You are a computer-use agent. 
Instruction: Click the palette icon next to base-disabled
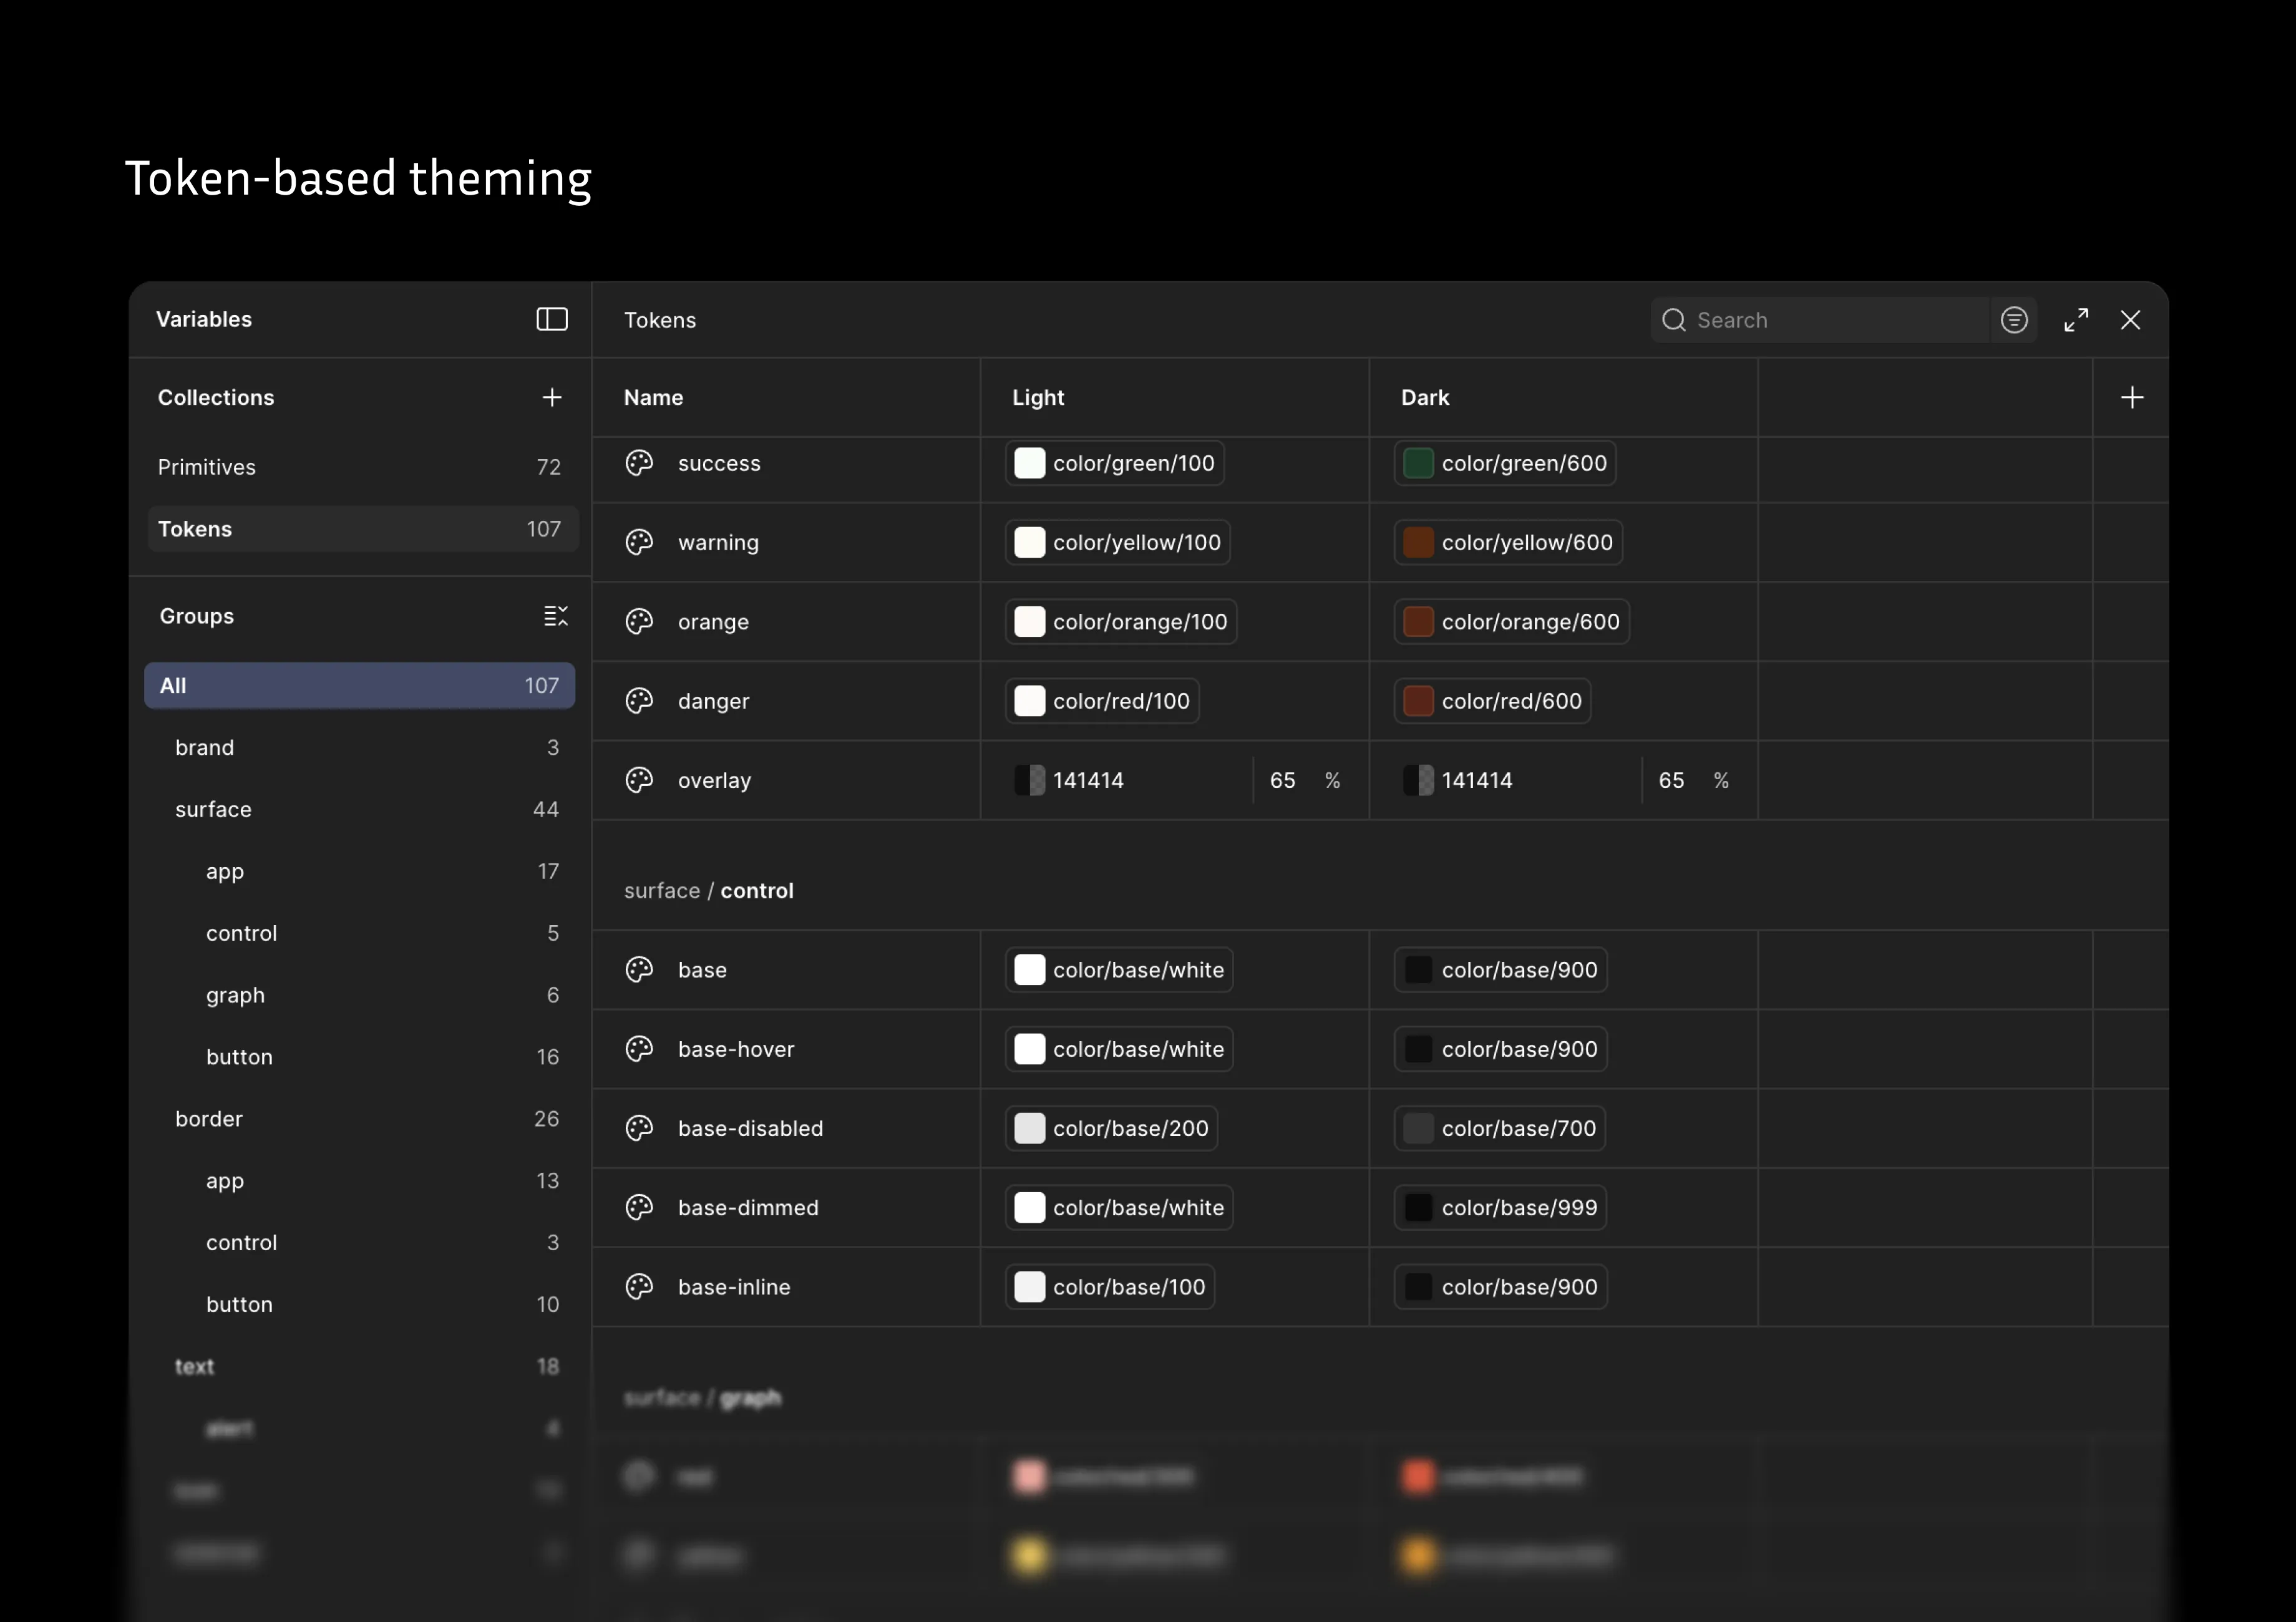pyautogui.click(x=639, y=1128)
